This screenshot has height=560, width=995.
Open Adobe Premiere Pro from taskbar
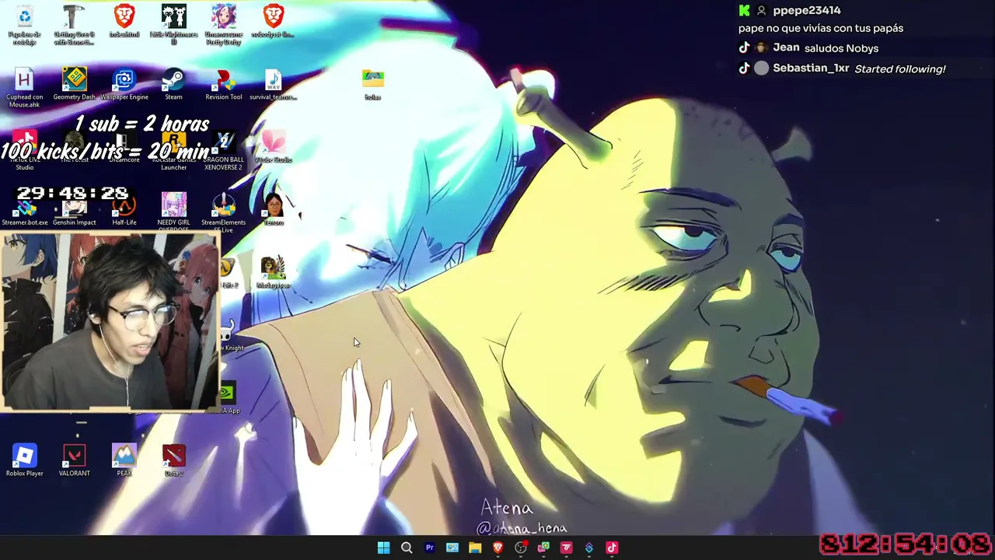(429, 548)
